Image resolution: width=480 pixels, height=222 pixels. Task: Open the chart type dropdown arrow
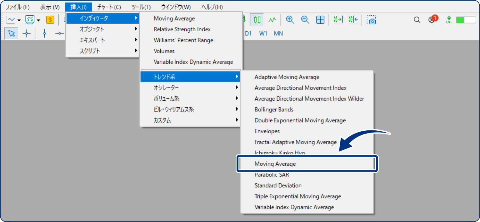click(x=19, y=20)
